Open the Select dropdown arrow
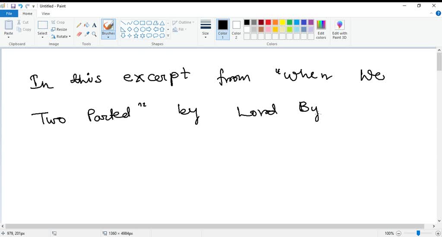 (43, 37)
